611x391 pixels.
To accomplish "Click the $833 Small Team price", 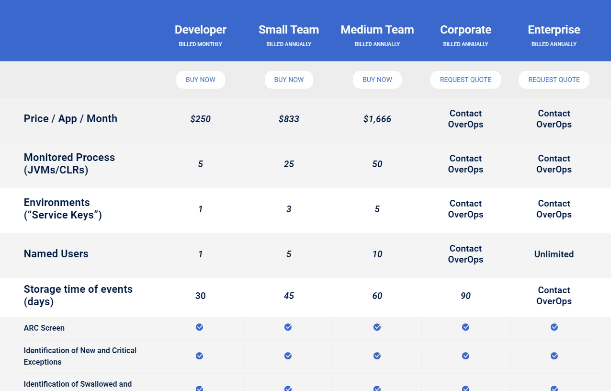I will click(289, 119).
